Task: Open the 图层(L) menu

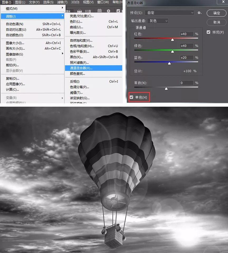Action: tap(20, 2)
